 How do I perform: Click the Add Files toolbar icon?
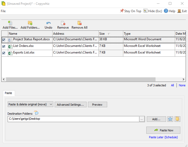[10, 23]
